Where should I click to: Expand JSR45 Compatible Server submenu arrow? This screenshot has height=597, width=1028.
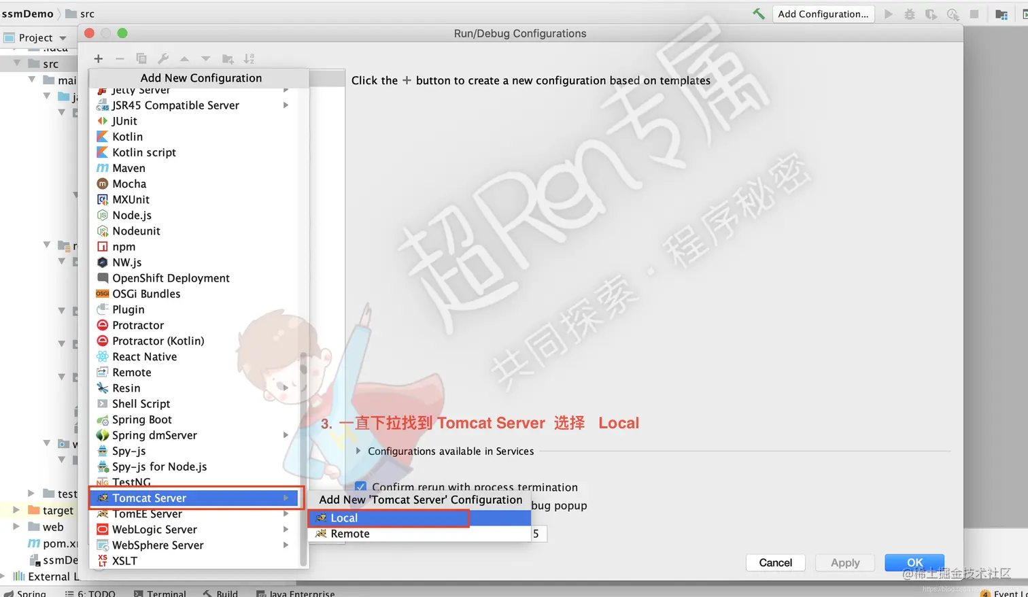pyautogui.click(x=286, y=105)
